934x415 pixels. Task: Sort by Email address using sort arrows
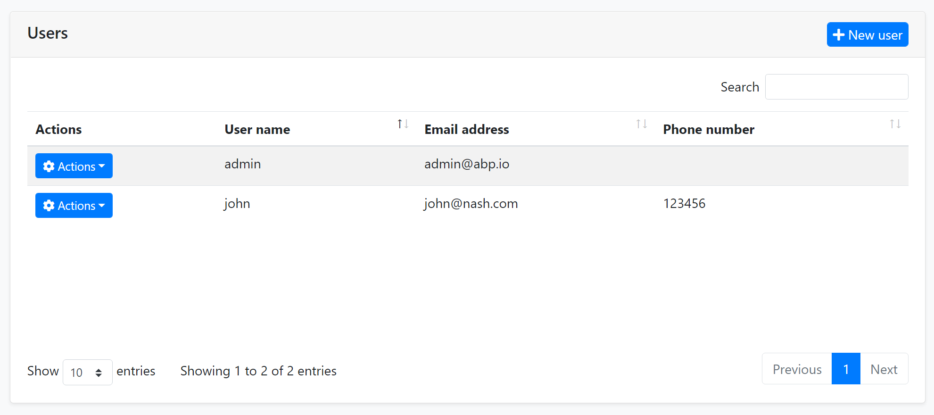[641, 124]
